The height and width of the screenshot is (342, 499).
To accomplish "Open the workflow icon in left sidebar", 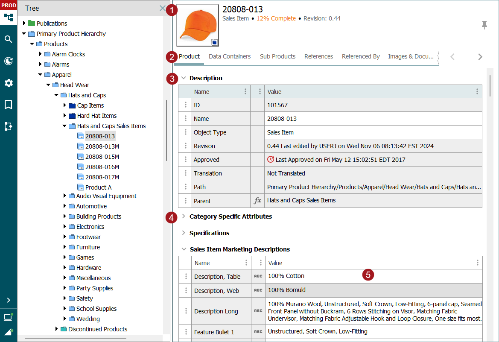I will 9,126.
